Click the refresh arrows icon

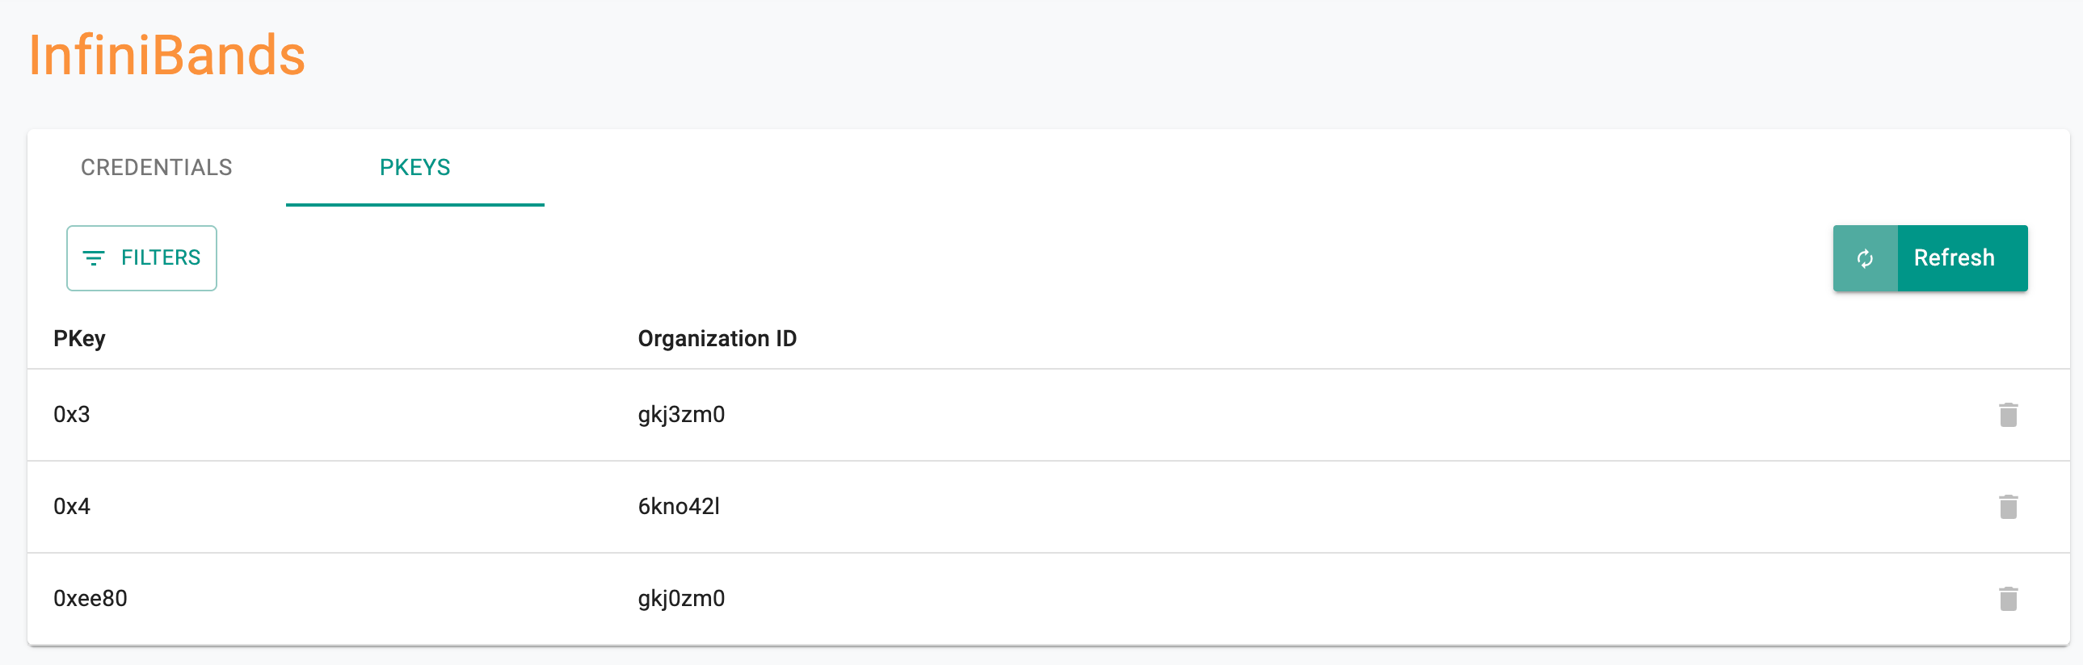point(1865,258)
